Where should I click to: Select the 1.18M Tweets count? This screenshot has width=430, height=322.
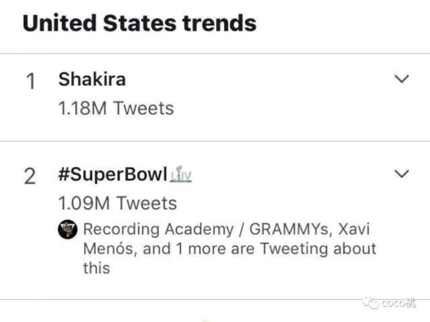(116, 108)
